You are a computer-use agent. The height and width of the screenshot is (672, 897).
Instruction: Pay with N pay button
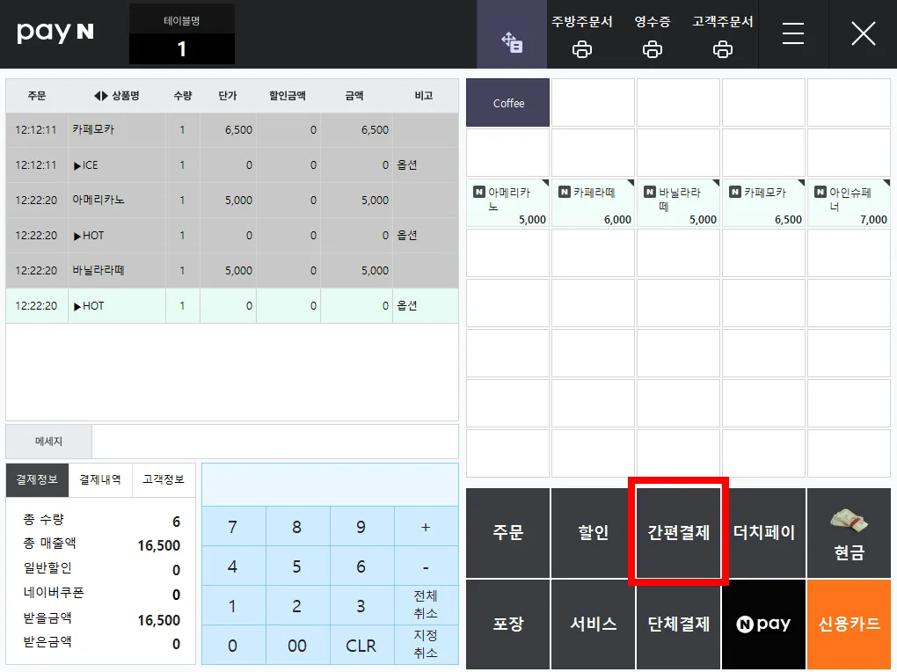763,624
